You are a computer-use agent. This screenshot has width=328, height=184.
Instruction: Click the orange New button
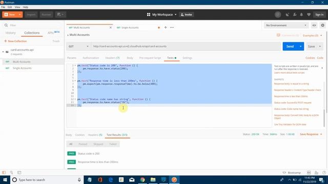(x=10, y=15)
